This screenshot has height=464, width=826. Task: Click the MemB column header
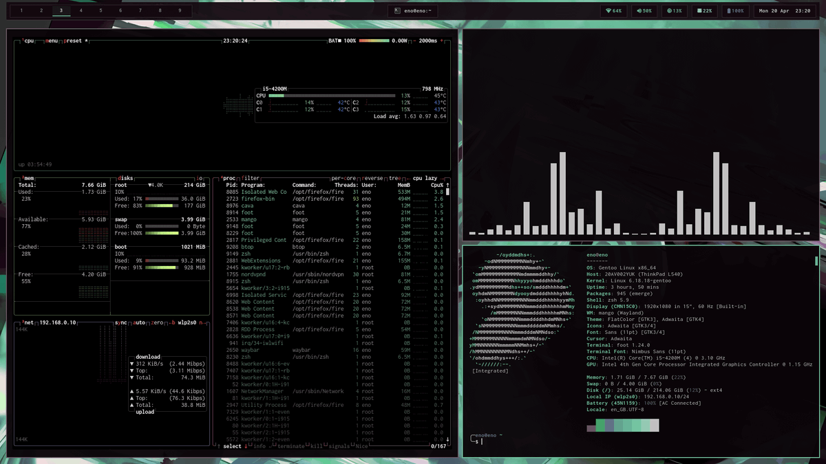404,185
